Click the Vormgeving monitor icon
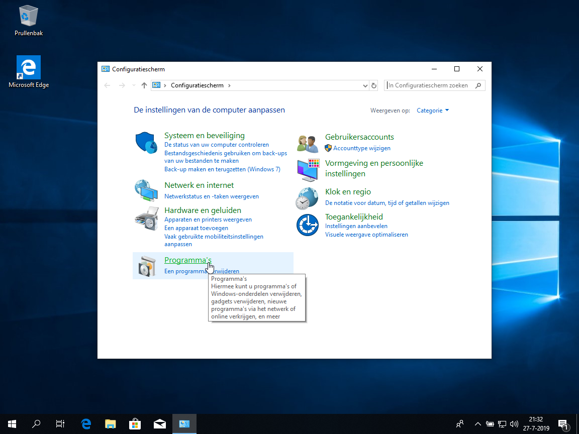The image size is (579, 434). pyautogui.click(x=307, y=170)
